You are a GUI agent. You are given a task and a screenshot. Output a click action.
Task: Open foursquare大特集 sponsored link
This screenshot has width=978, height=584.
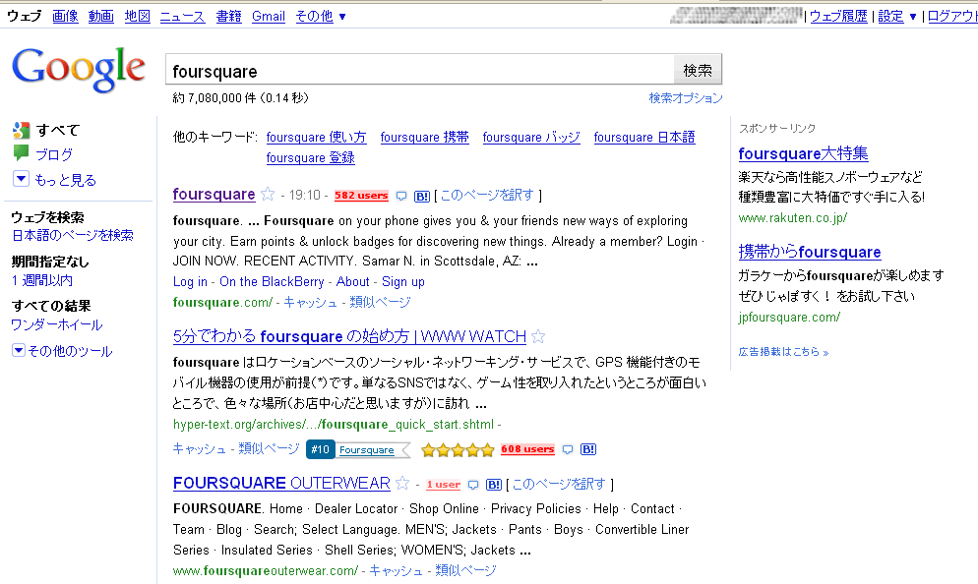[803, 153]
